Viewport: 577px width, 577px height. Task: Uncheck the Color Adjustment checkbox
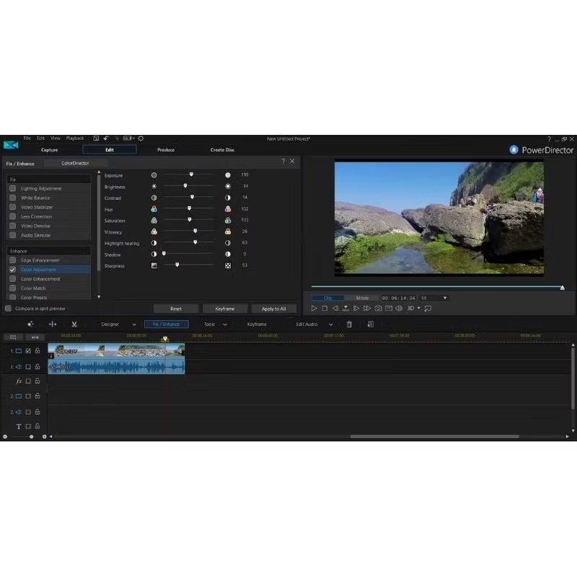[x=12, y=270]
